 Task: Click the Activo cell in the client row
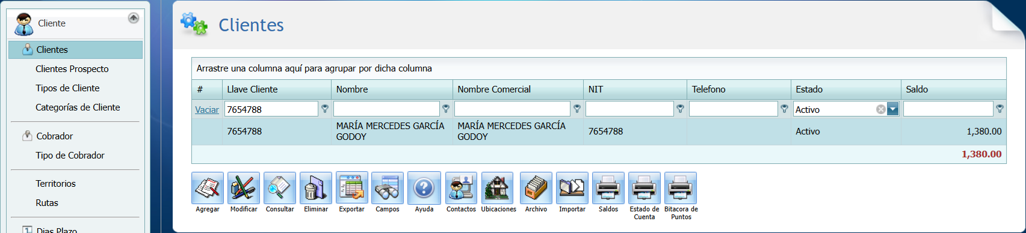(x=846, y=132)
